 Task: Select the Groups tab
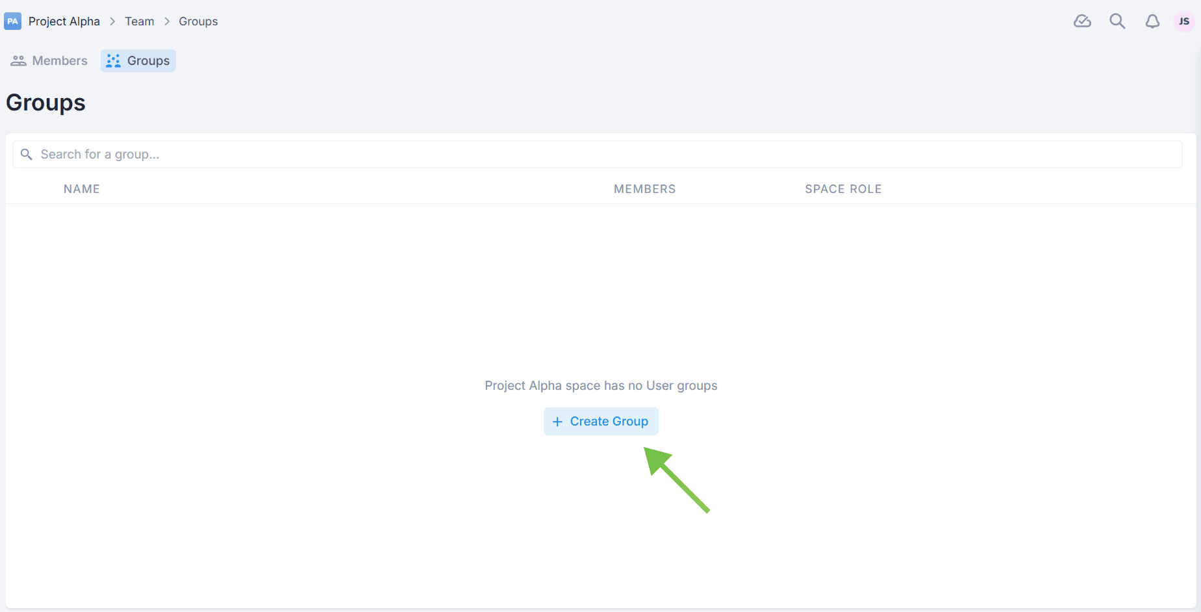[138, 61]
